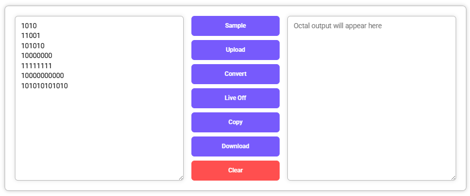470x196 pixels.
Task: Toggle the Live Off mode button
Action: 236,98
